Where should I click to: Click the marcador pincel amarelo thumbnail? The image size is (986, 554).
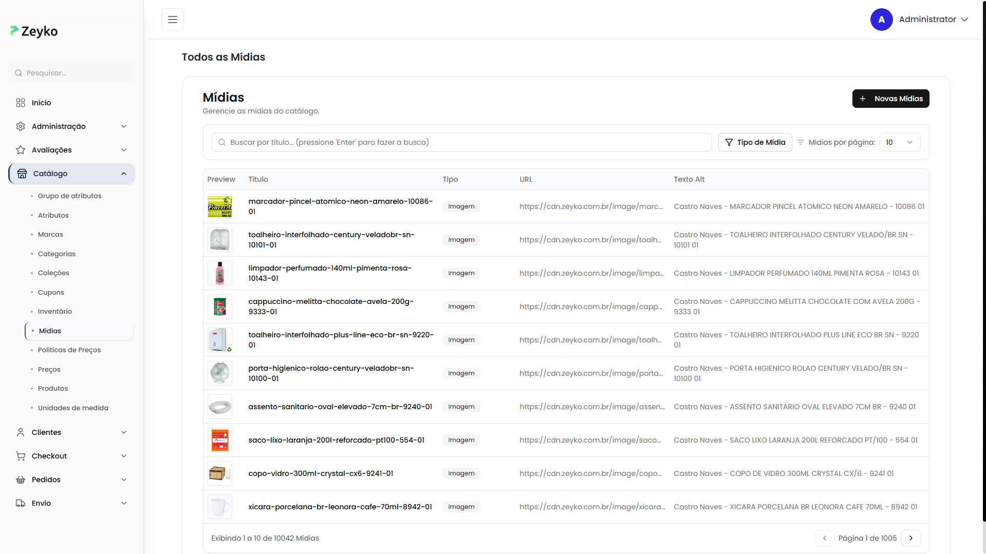[220, 206]
